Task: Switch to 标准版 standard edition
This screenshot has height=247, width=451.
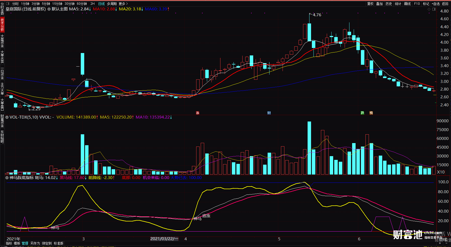Action: click(x=59, y=243)
